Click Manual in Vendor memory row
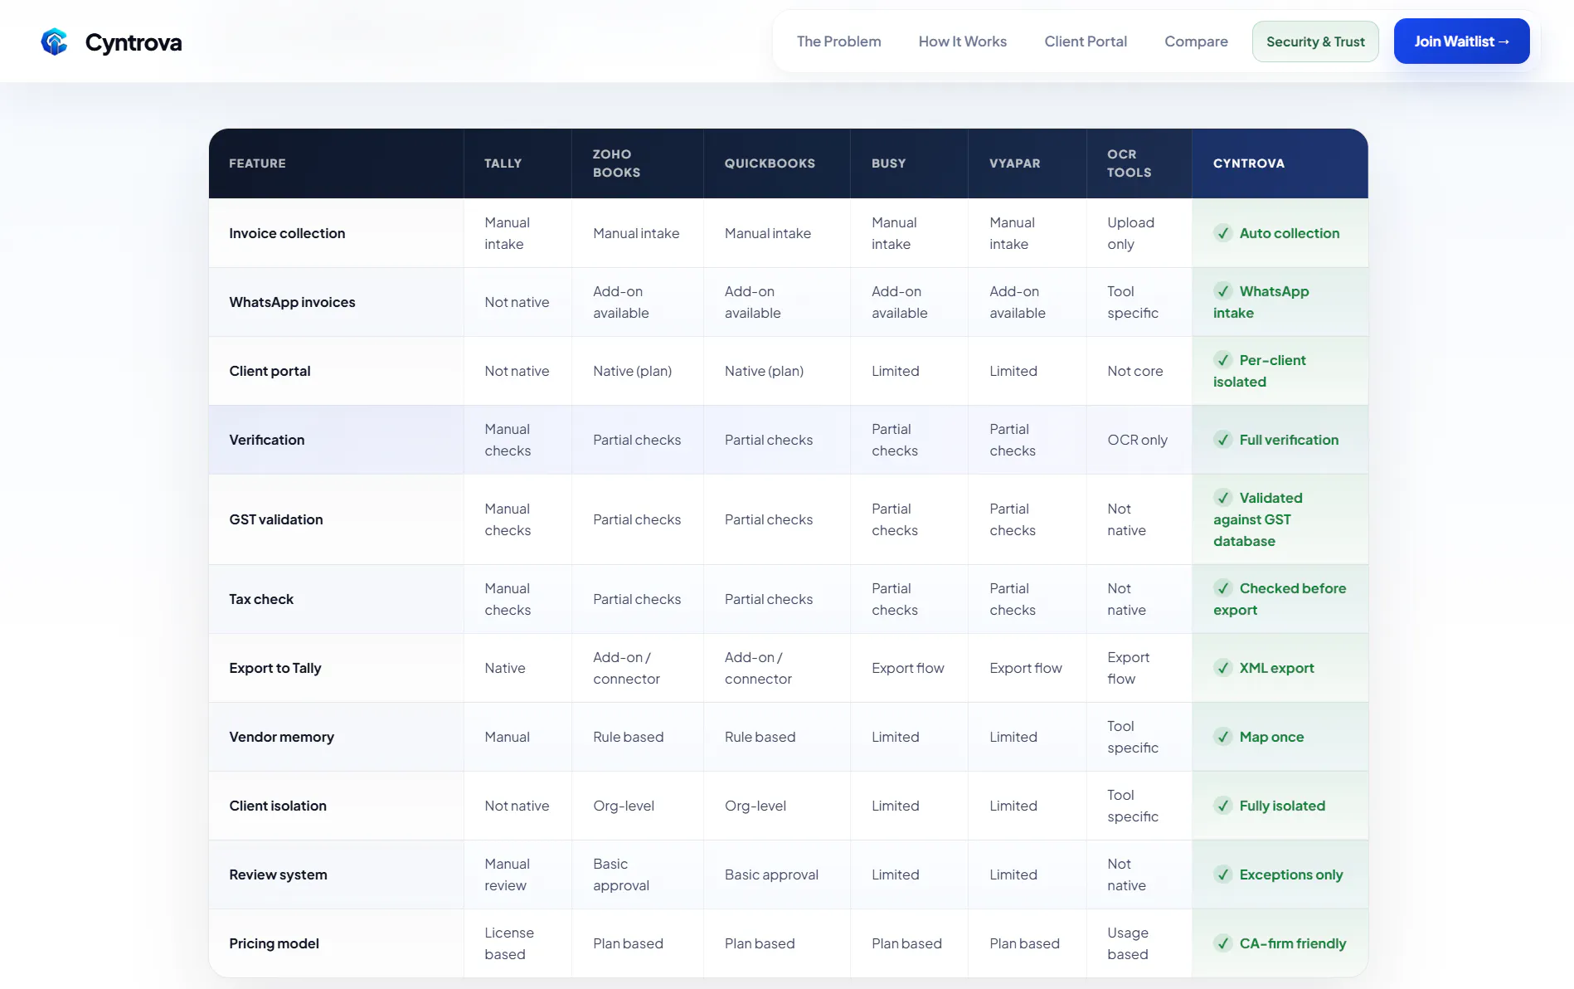 click(507, 737)
